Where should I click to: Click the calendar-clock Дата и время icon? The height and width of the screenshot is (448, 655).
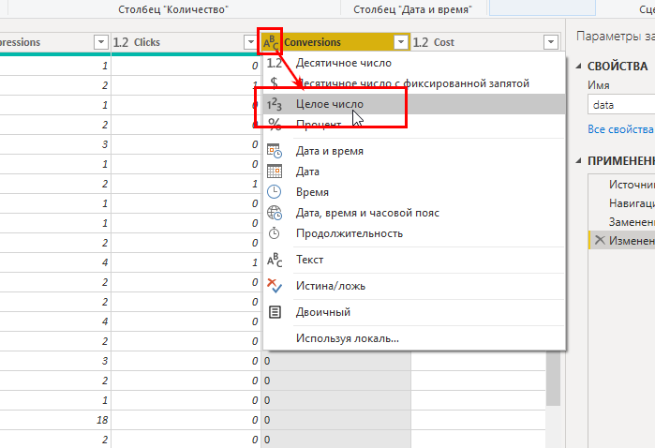(x=275, y=151)
